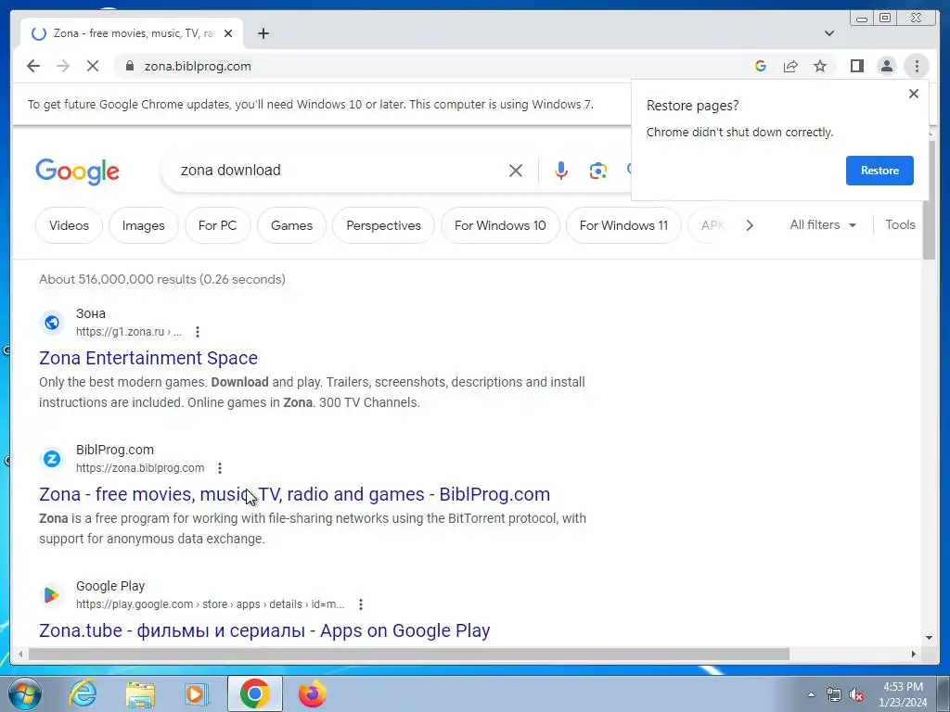Go back to the previous page

coord(33,66)
